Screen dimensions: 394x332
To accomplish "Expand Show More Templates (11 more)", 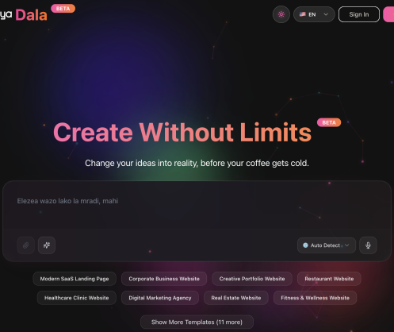I will click(x=197, y=322).
